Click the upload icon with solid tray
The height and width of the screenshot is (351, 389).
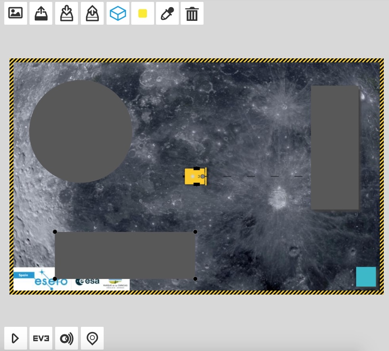click(41, 13)
